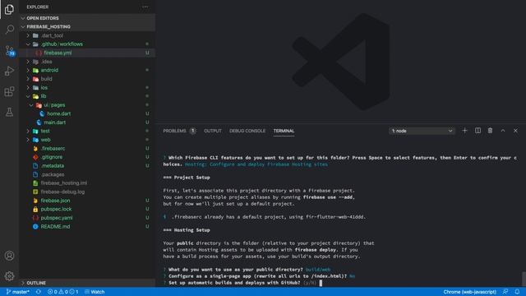526x296 pixels.
Task: Open .gitignore file
Action: (87, 157)
